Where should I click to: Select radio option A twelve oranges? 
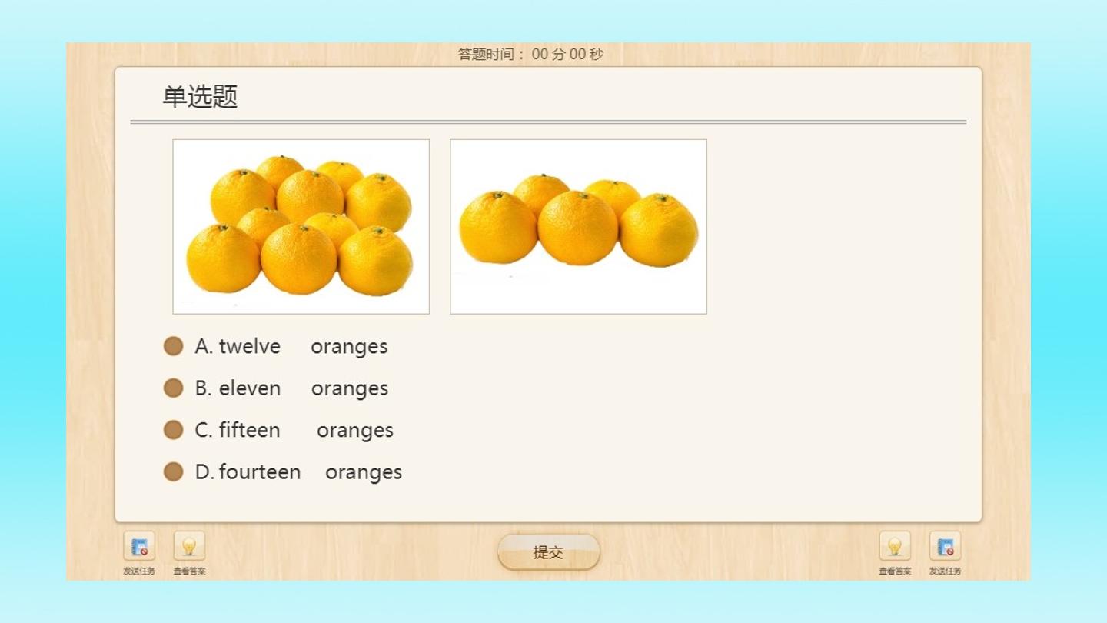coord(174,346)
